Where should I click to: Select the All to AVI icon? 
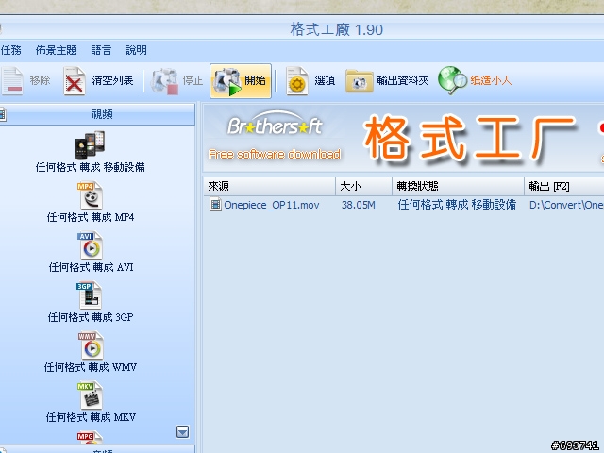tap(91, 245)
